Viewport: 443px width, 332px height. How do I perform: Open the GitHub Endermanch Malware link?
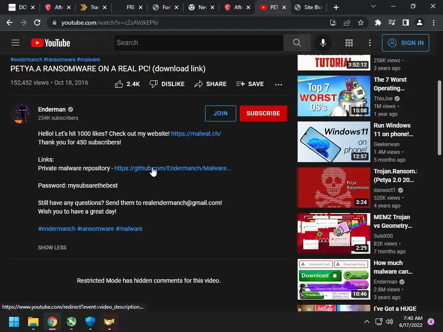[x=173, y=168]
